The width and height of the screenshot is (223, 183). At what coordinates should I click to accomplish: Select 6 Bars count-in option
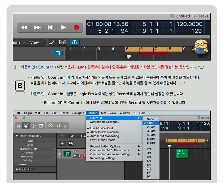tap(151, 143)
